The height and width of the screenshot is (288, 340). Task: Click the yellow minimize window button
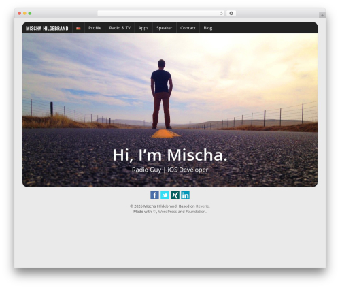(x=24, y=13)
